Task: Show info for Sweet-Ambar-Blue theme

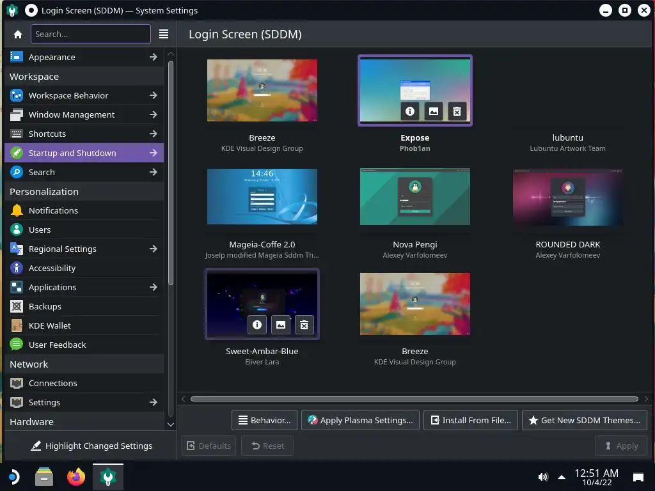Action: 257,325
